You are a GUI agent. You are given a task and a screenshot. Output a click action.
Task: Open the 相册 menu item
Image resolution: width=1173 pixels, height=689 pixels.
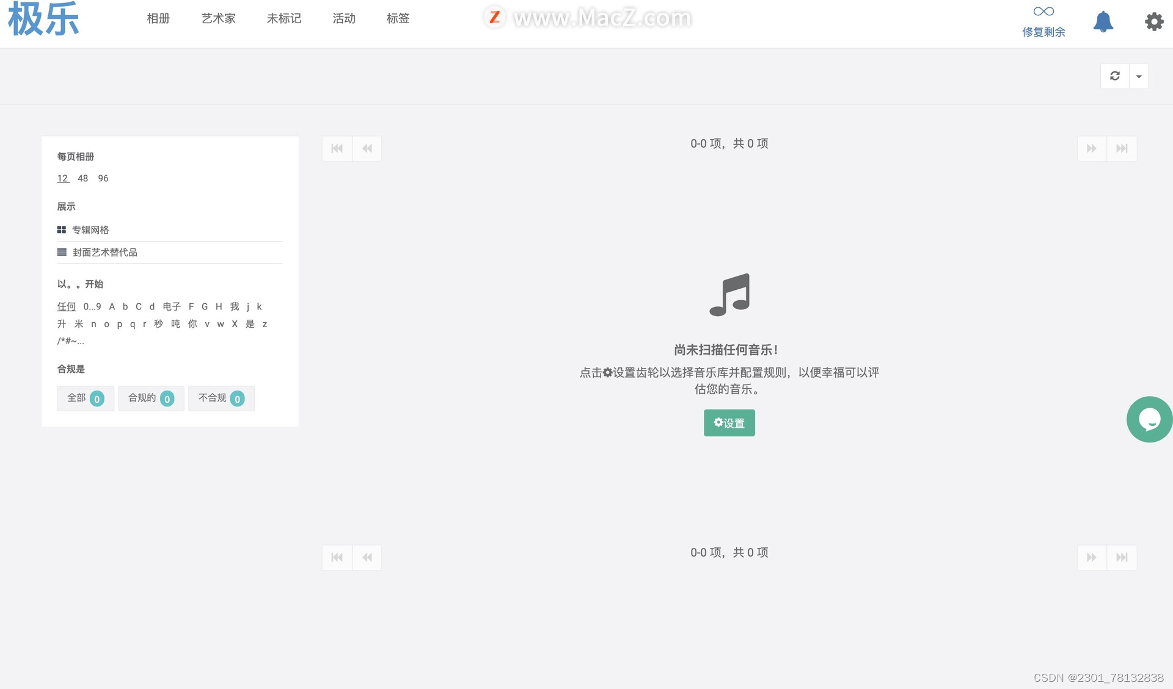pos(158,19)
